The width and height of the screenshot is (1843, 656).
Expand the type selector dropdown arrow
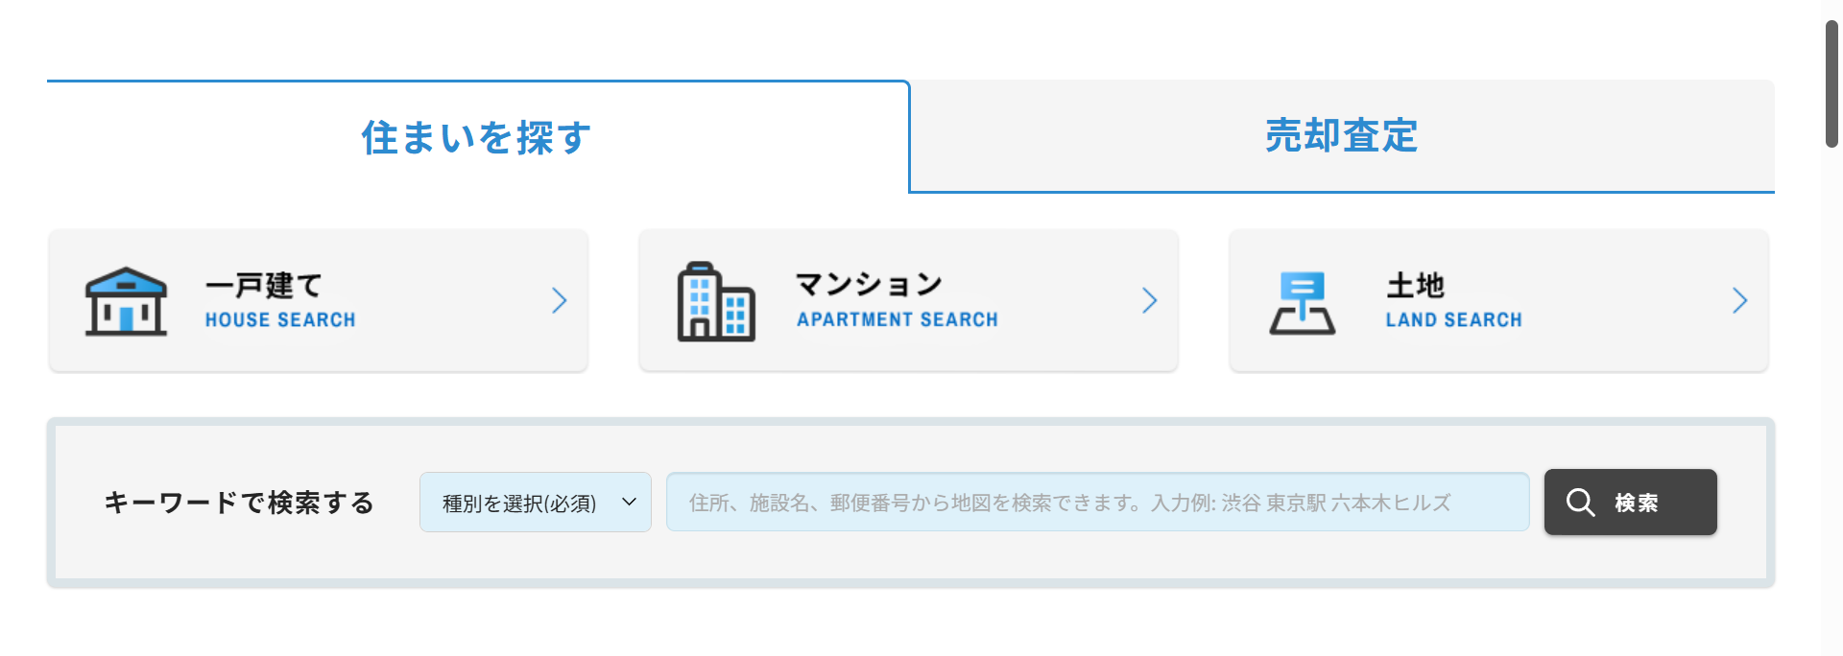pos(630,502)
